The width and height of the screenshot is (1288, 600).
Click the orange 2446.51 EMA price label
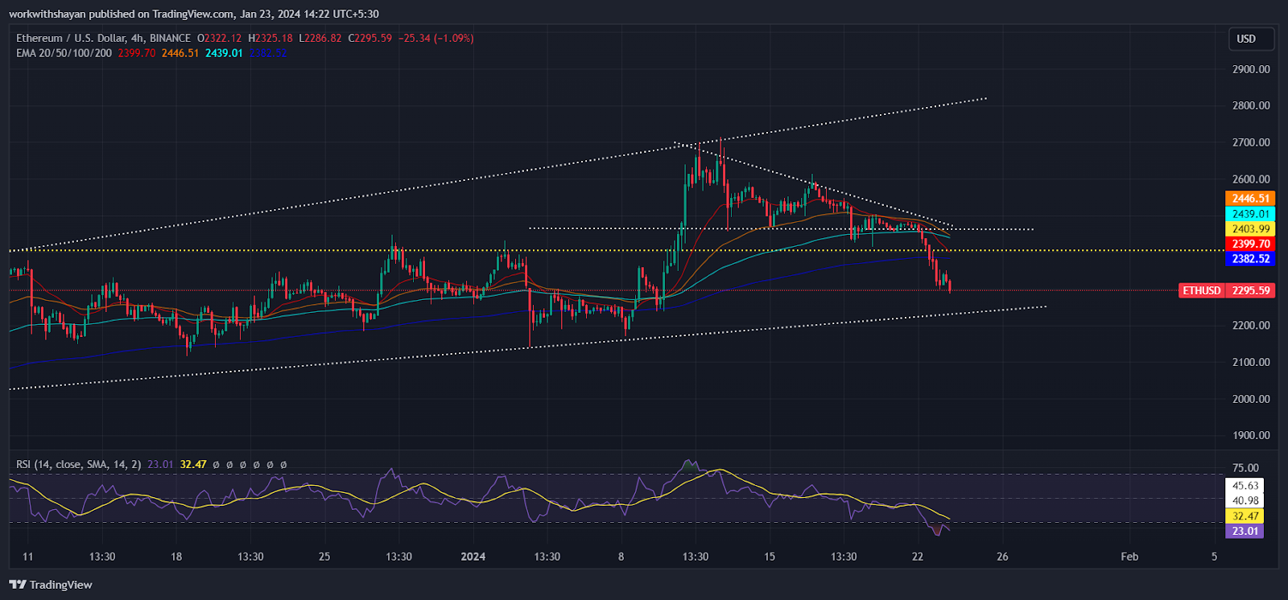(1250, 199)
